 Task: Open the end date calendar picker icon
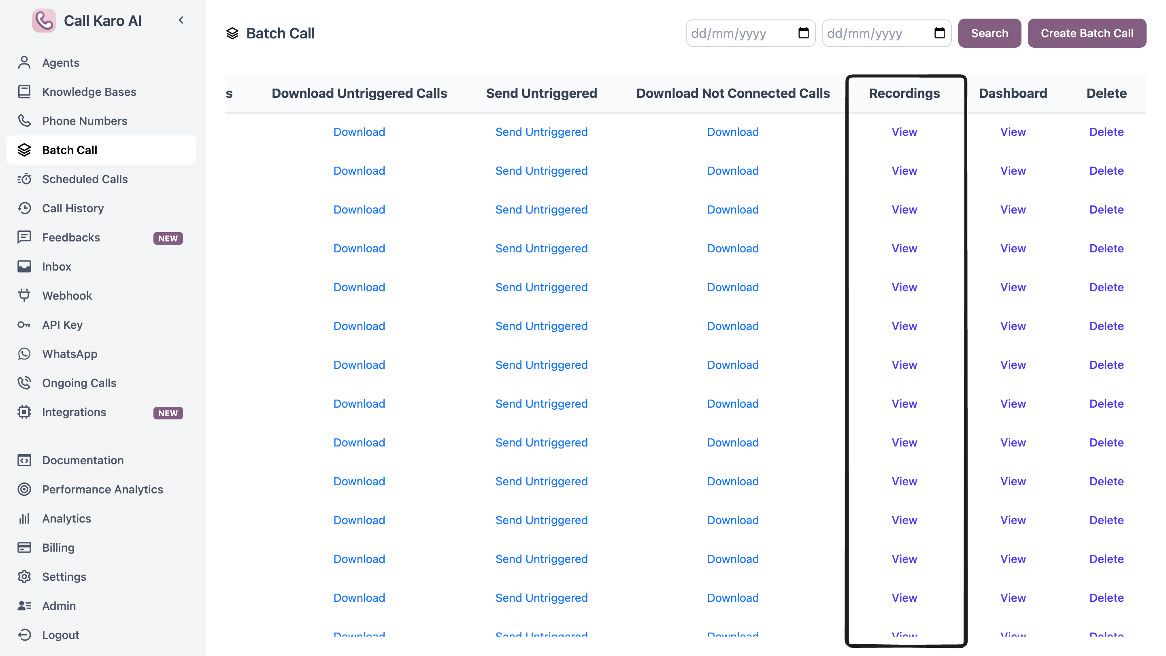click(940, 33)
